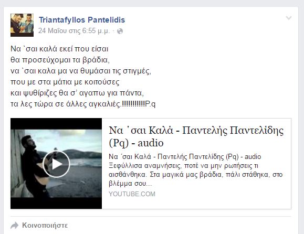Image resolution: width=304 pixels, height=234 pixels.
Task: Open the video thumbnail of the guitarist
Action: pyautogui.click(x=56, y=163)
